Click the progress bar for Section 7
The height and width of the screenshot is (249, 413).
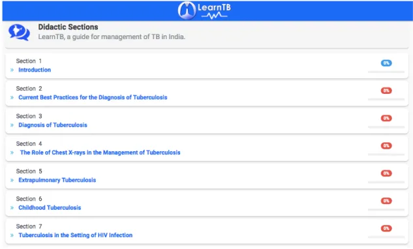(x=386, y=237)
